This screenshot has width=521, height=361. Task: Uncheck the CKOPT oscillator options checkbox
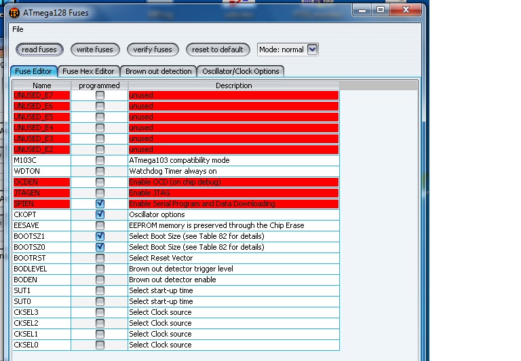pos(100,214)
